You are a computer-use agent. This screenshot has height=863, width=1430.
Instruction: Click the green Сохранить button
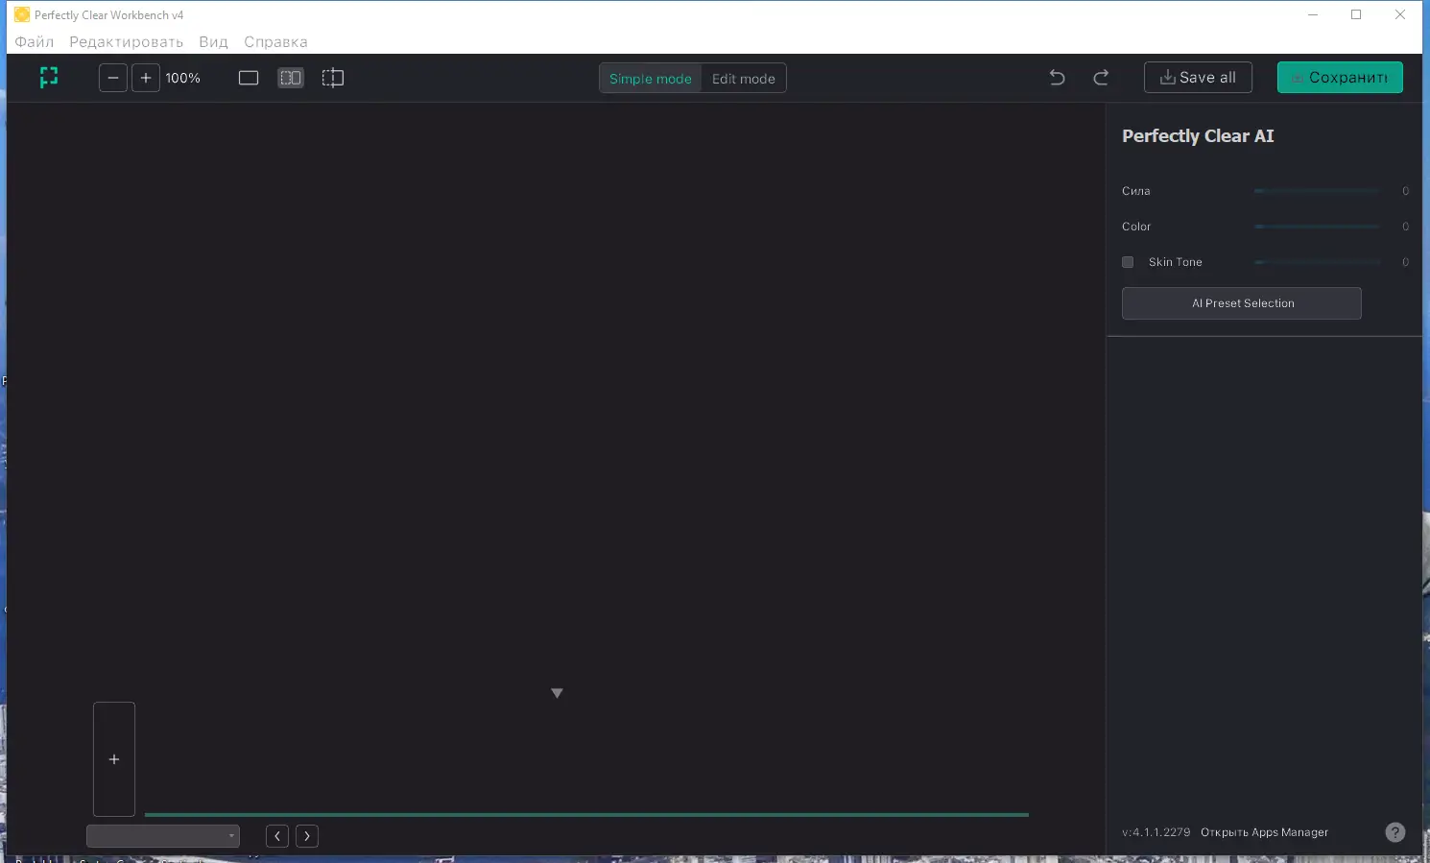point(1340,78)
